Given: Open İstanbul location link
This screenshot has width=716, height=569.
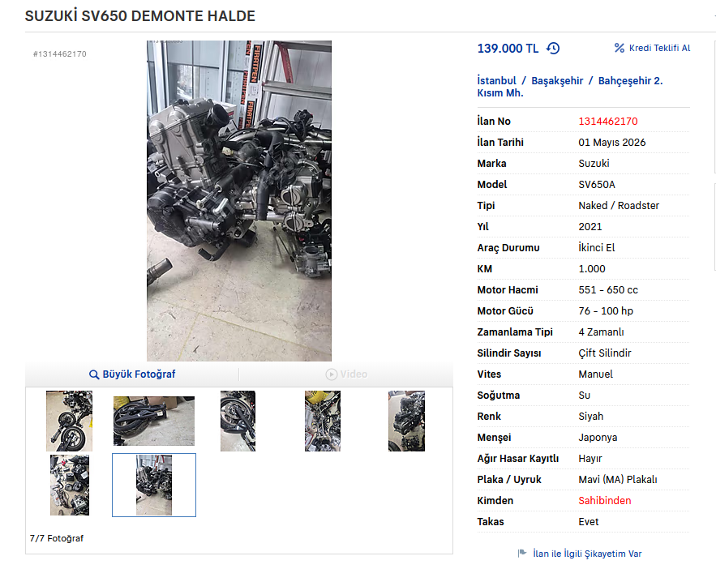Looking at the screenshot, I should pos(496,81).
